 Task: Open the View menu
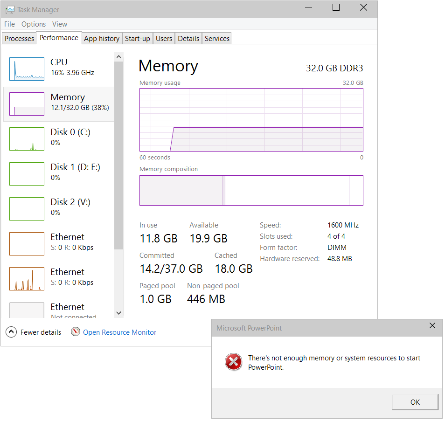pos(60,24)
